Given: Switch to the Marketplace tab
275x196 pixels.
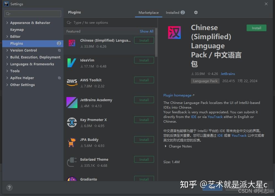Looking at the screenshot, I should click(x=149, y=13).
